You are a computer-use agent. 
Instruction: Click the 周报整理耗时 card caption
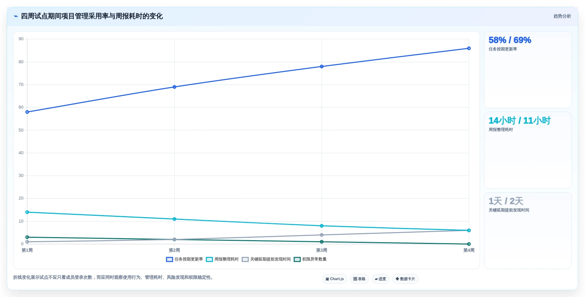501,130
